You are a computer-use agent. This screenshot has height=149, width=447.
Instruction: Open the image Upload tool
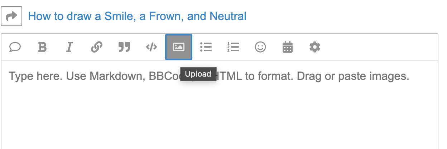pos(179,47)
